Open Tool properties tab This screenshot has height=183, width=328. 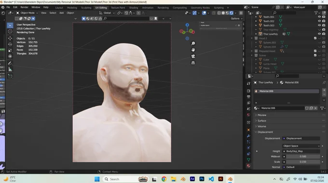(x=248, y=83)
